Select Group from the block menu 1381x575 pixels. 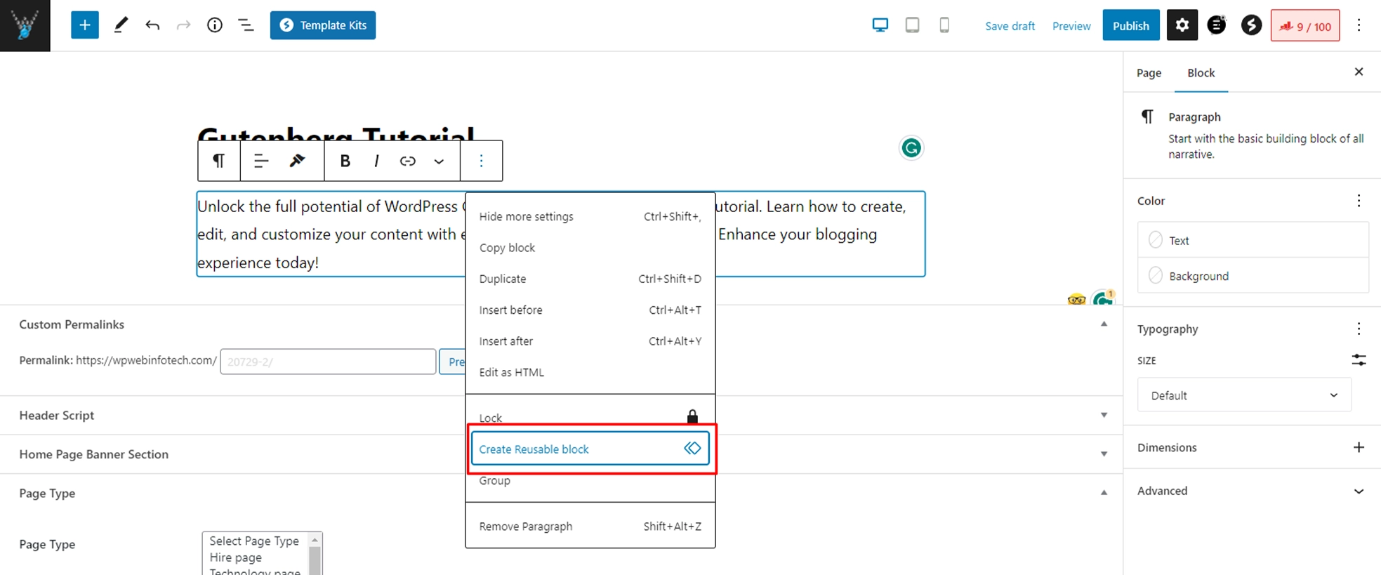click(590, 481)
